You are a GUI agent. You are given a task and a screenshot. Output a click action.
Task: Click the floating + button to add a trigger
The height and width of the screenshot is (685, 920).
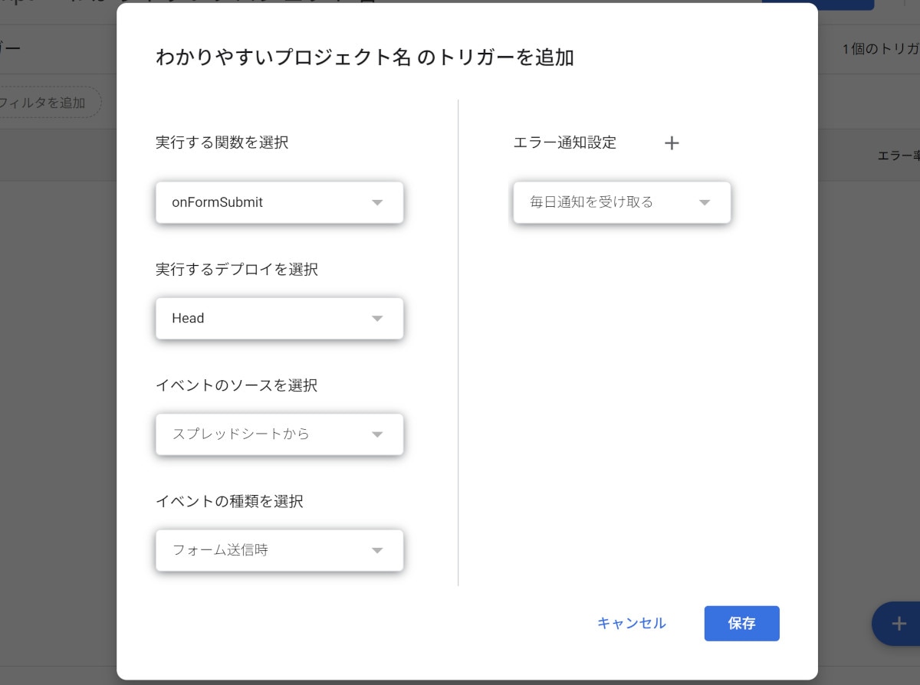pos(897,624)
